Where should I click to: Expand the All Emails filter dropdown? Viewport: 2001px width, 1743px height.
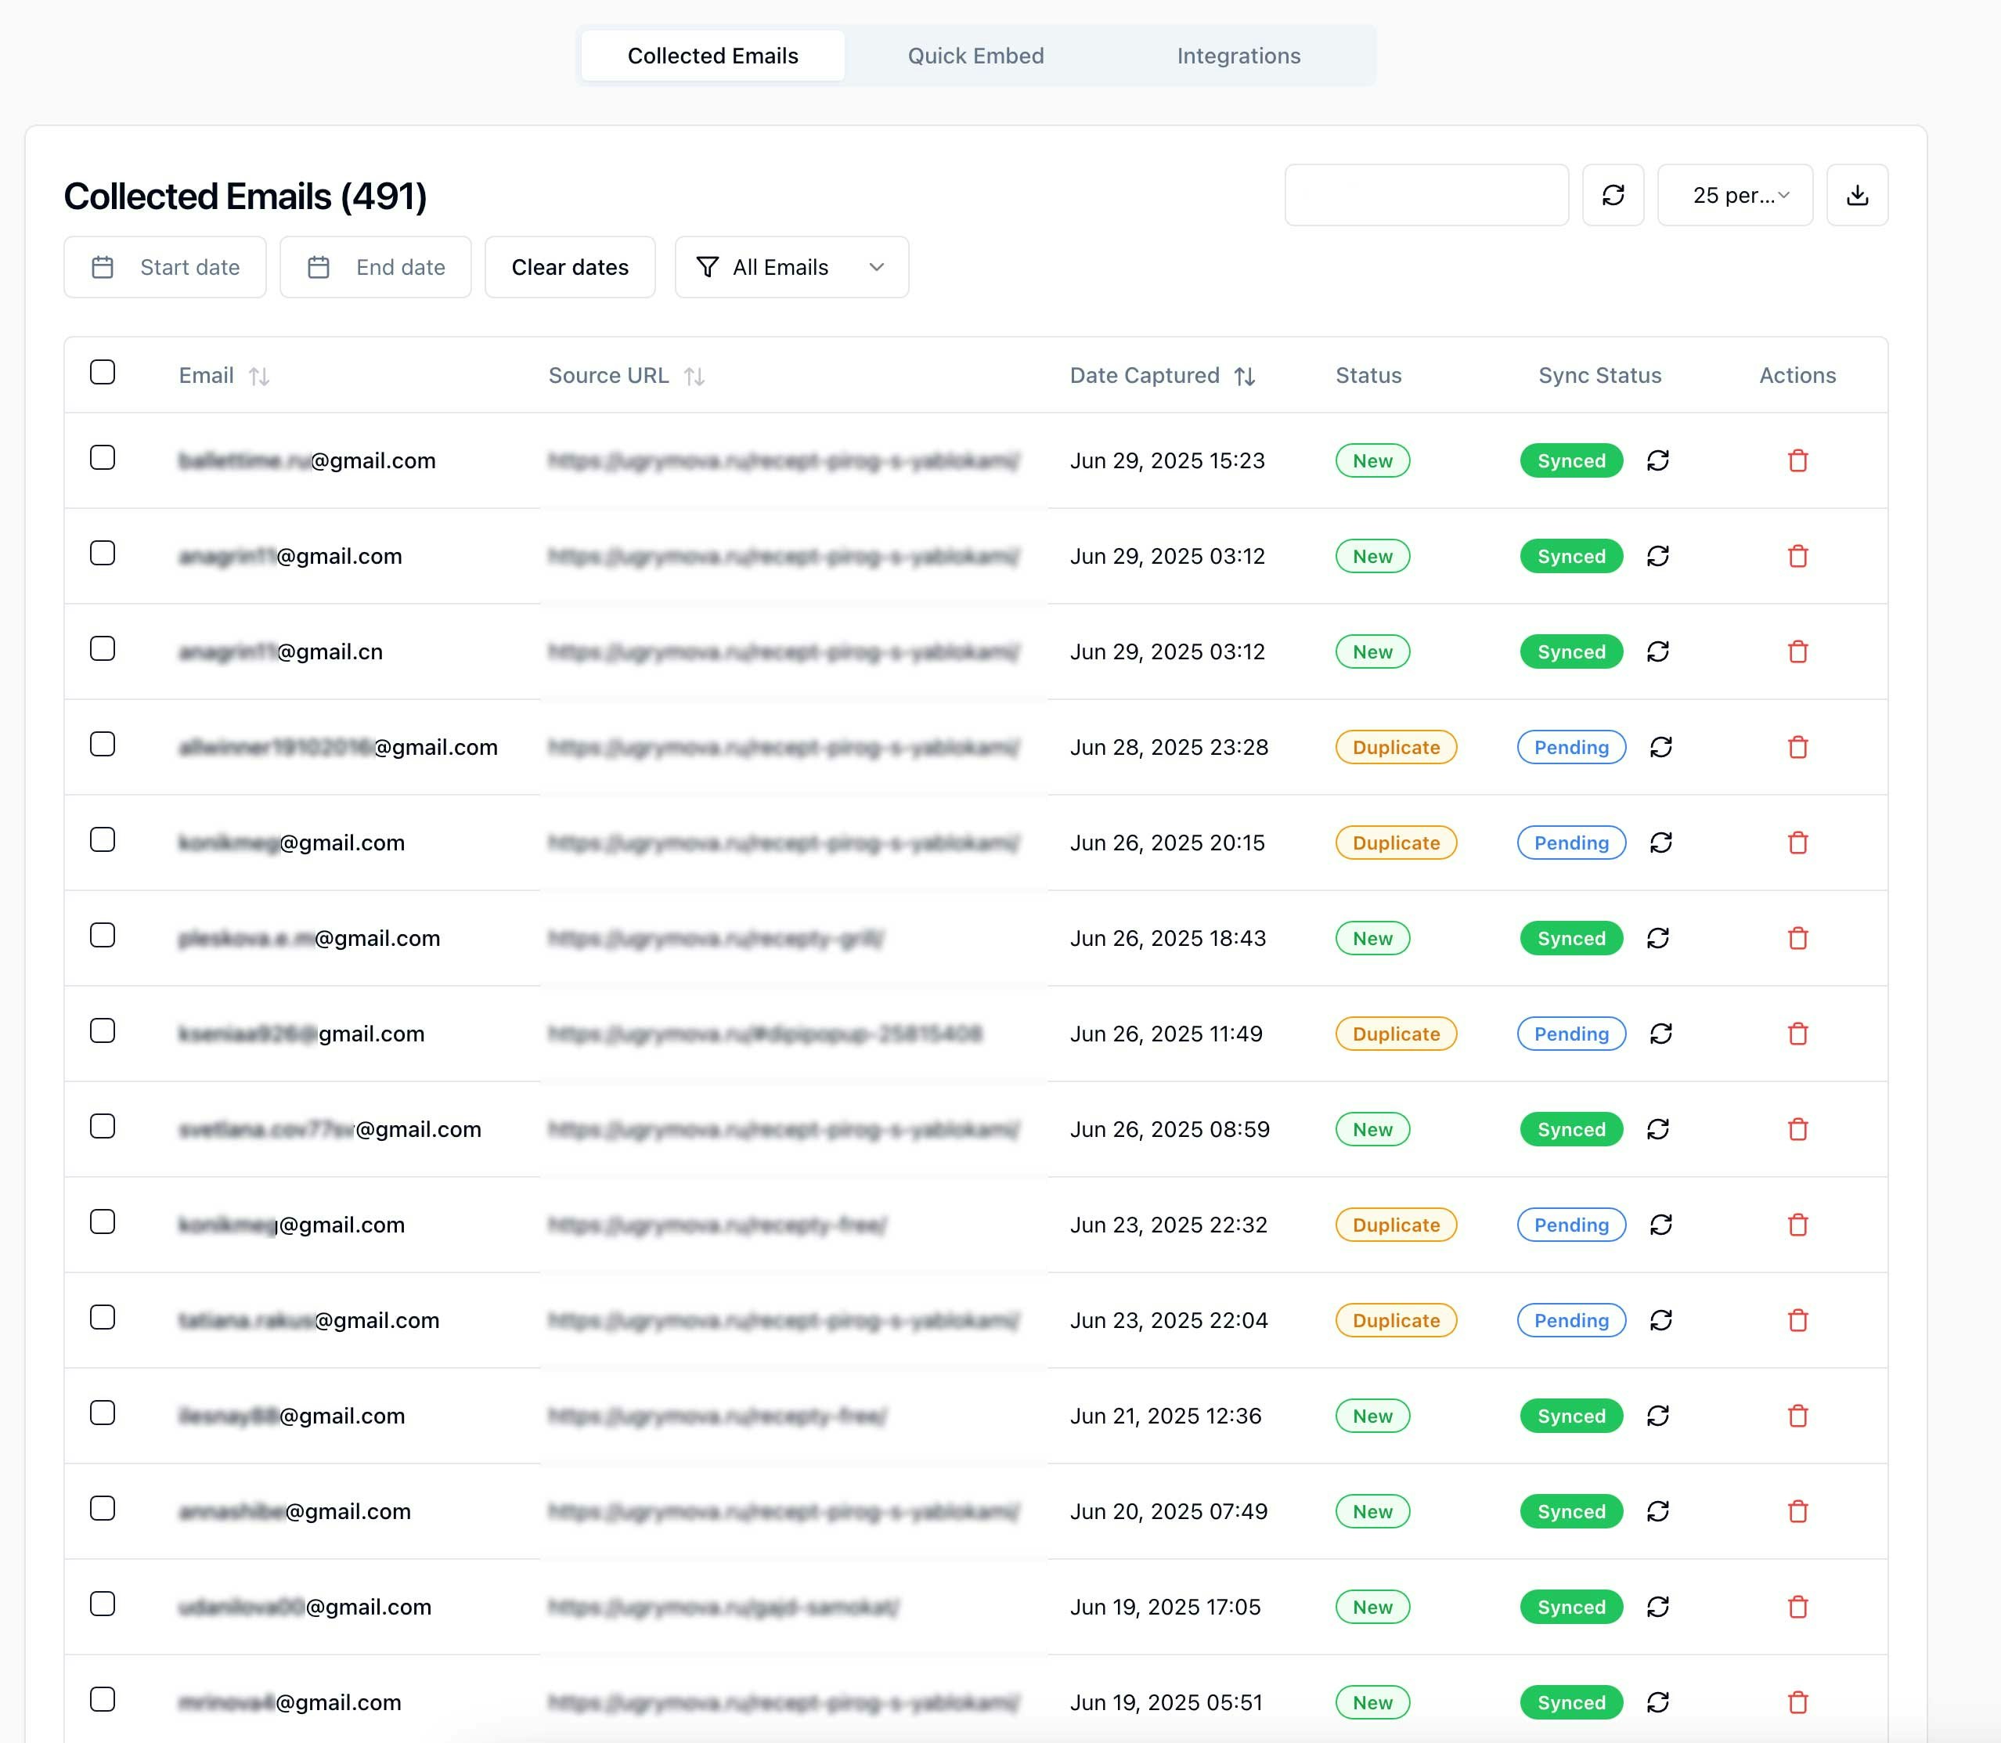(791, 266)
